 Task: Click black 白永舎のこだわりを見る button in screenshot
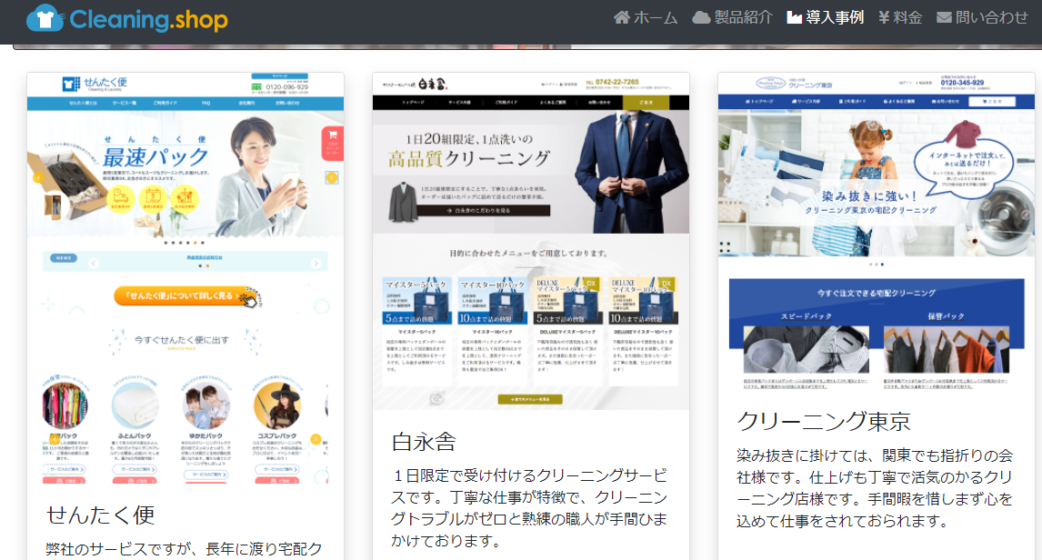pos(484,211)
